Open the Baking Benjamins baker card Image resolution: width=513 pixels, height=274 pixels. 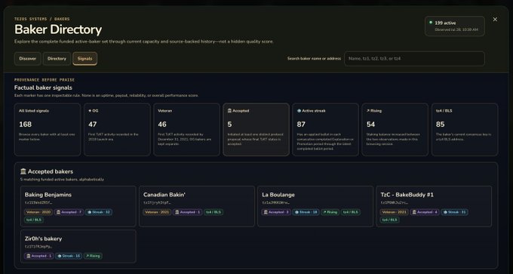coord(78,206)
